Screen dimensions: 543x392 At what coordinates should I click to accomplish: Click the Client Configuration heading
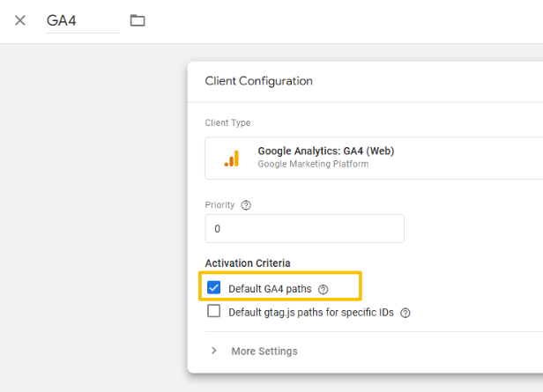coord(258,81)
